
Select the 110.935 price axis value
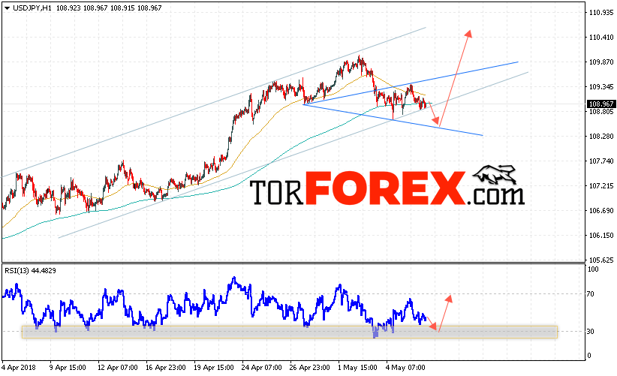[x=601, y=13]
